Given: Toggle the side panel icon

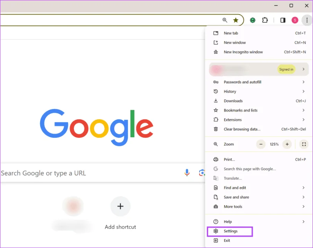Looking at the screenshot, I should click(283, 20).
